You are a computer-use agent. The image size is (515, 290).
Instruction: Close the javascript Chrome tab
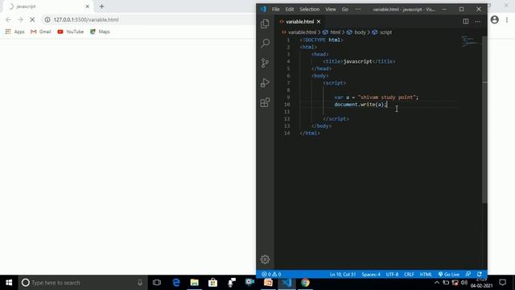(x=88, y=6)
